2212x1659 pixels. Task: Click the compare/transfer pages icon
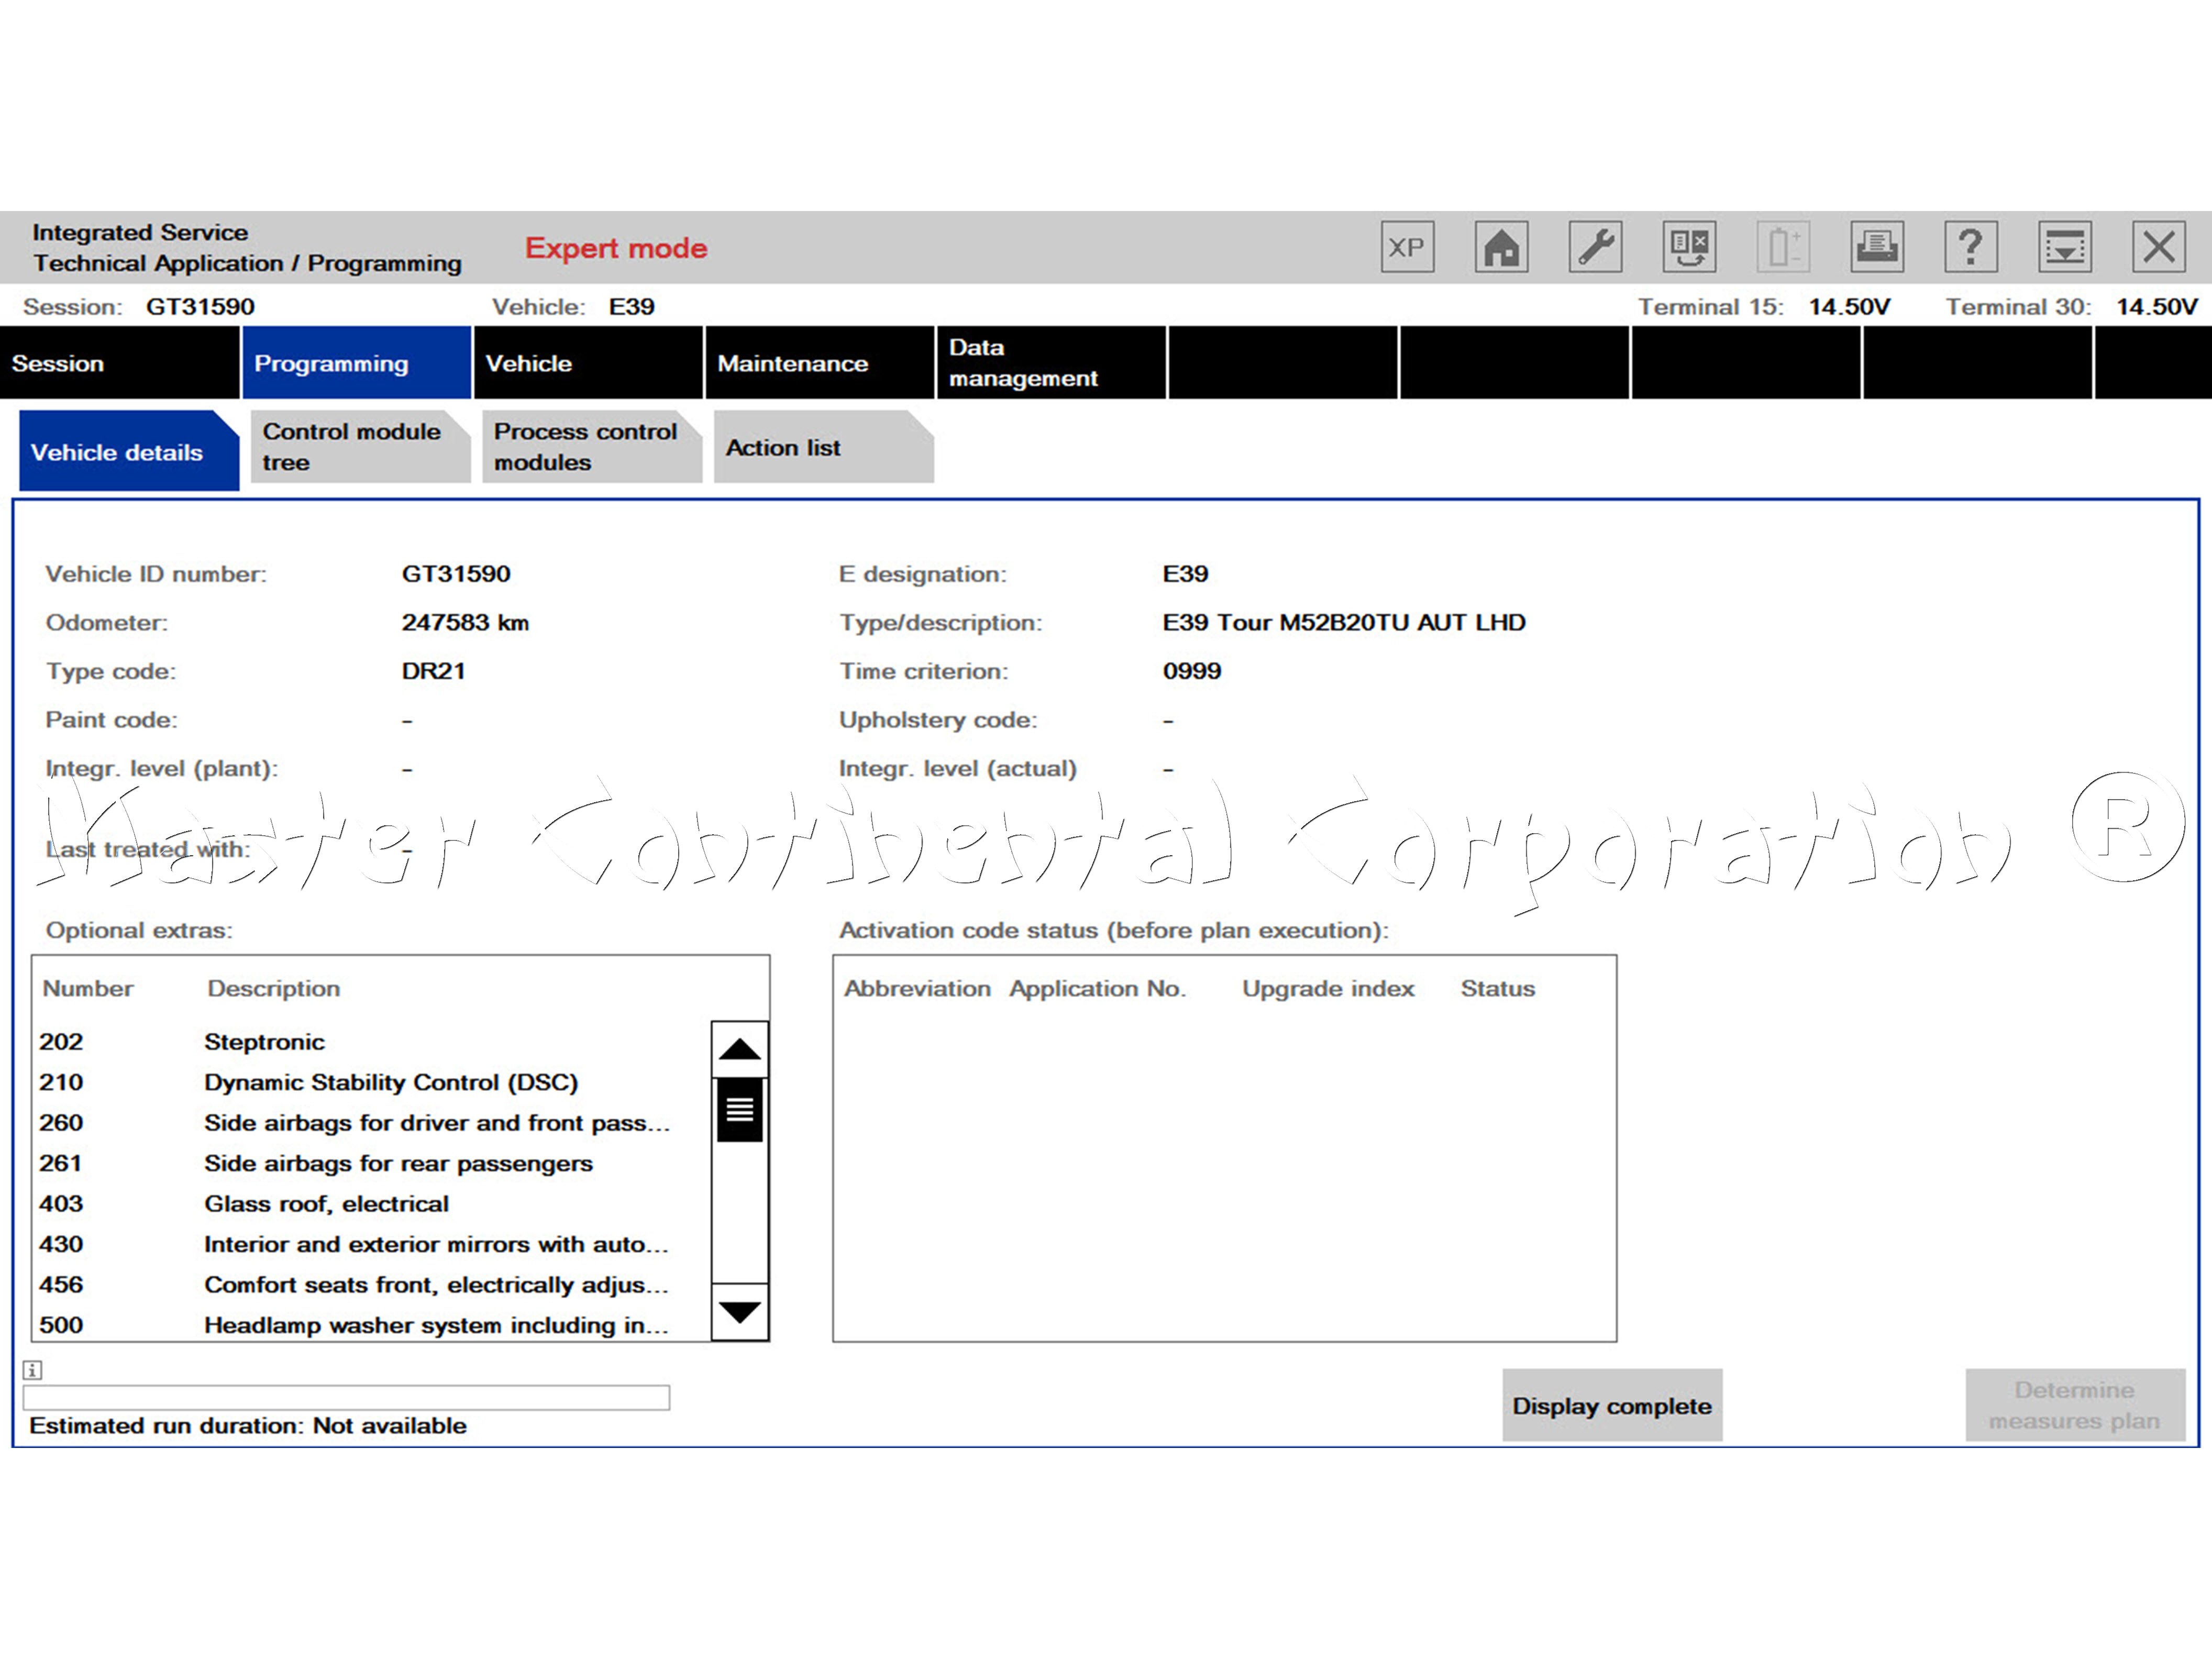pos(1689,247)
